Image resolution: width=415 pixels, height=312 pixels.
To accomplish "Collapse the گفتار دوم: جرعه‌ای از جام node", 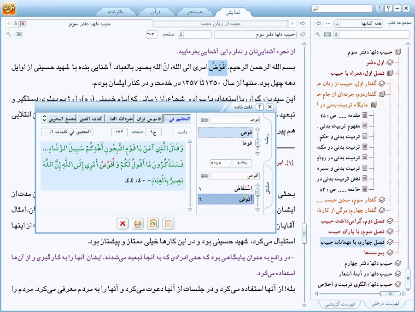I will pos(382,94).
